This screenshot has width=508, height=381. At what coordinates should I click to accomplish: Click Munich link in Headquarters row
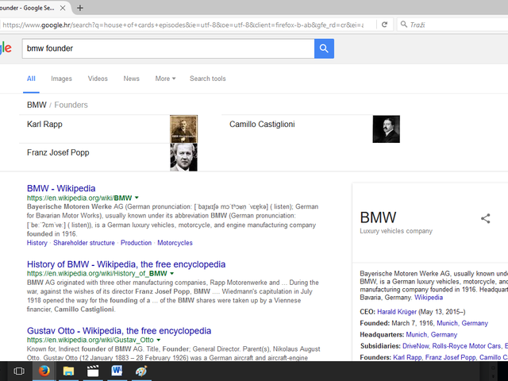coord(416,334)
